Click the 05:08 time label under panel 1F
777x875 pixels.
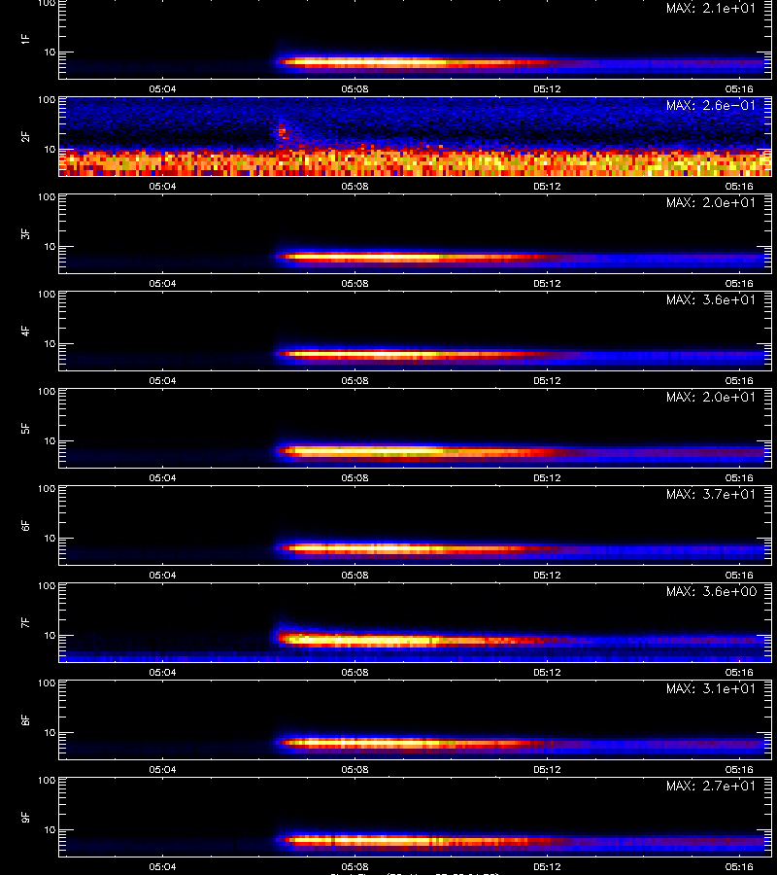[x=355, y=88]
